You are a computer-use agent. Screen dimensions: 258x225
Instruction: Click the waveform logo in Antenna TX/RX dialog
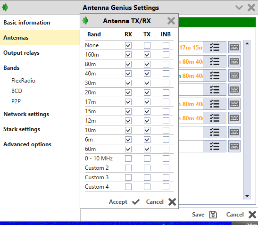point(85,21)
